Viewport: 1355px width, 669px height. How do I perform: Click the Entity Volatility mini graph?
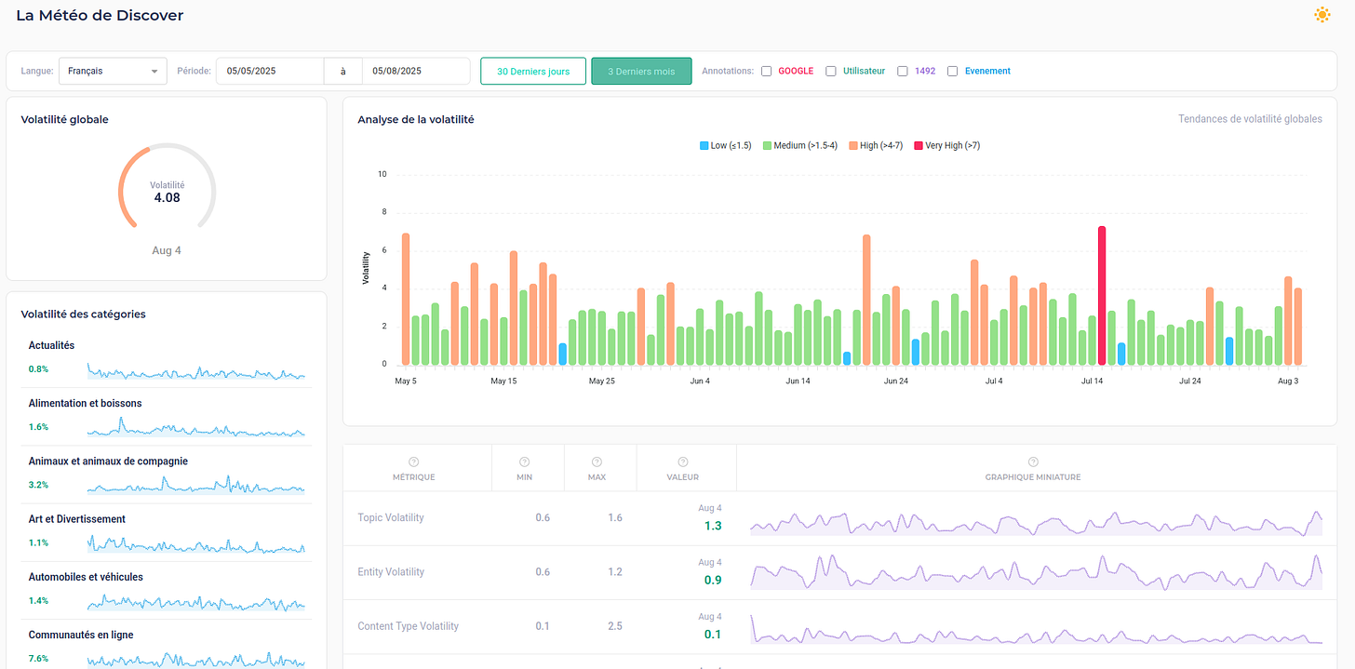tap(1037, 572)
